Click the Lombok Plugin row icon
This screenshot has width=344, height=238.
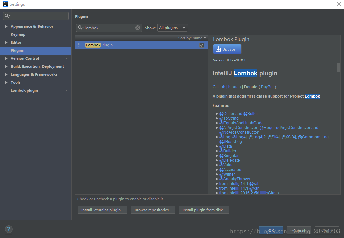[80, 45]
